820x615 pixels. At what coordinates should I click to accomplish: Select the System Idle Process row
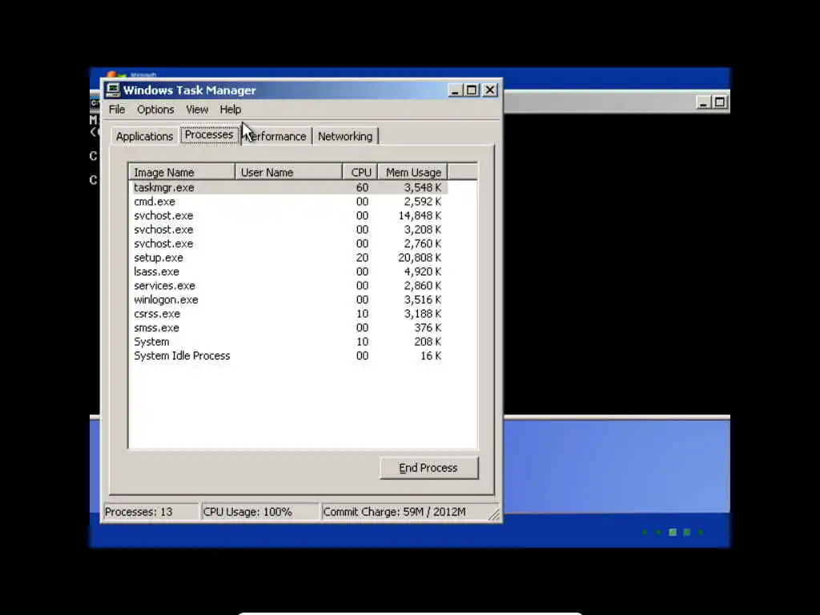coord(288,356)
